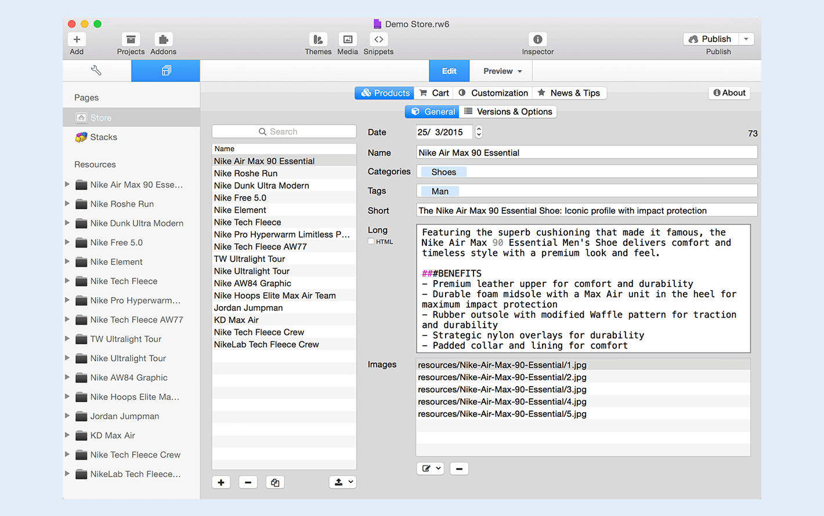Duplicate the selected product

click(x=275, y=482)
